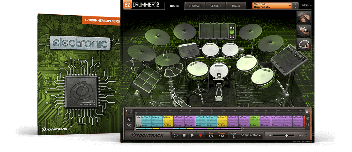
Task: Step to next preset with down arrow
Action: [296, 7]
